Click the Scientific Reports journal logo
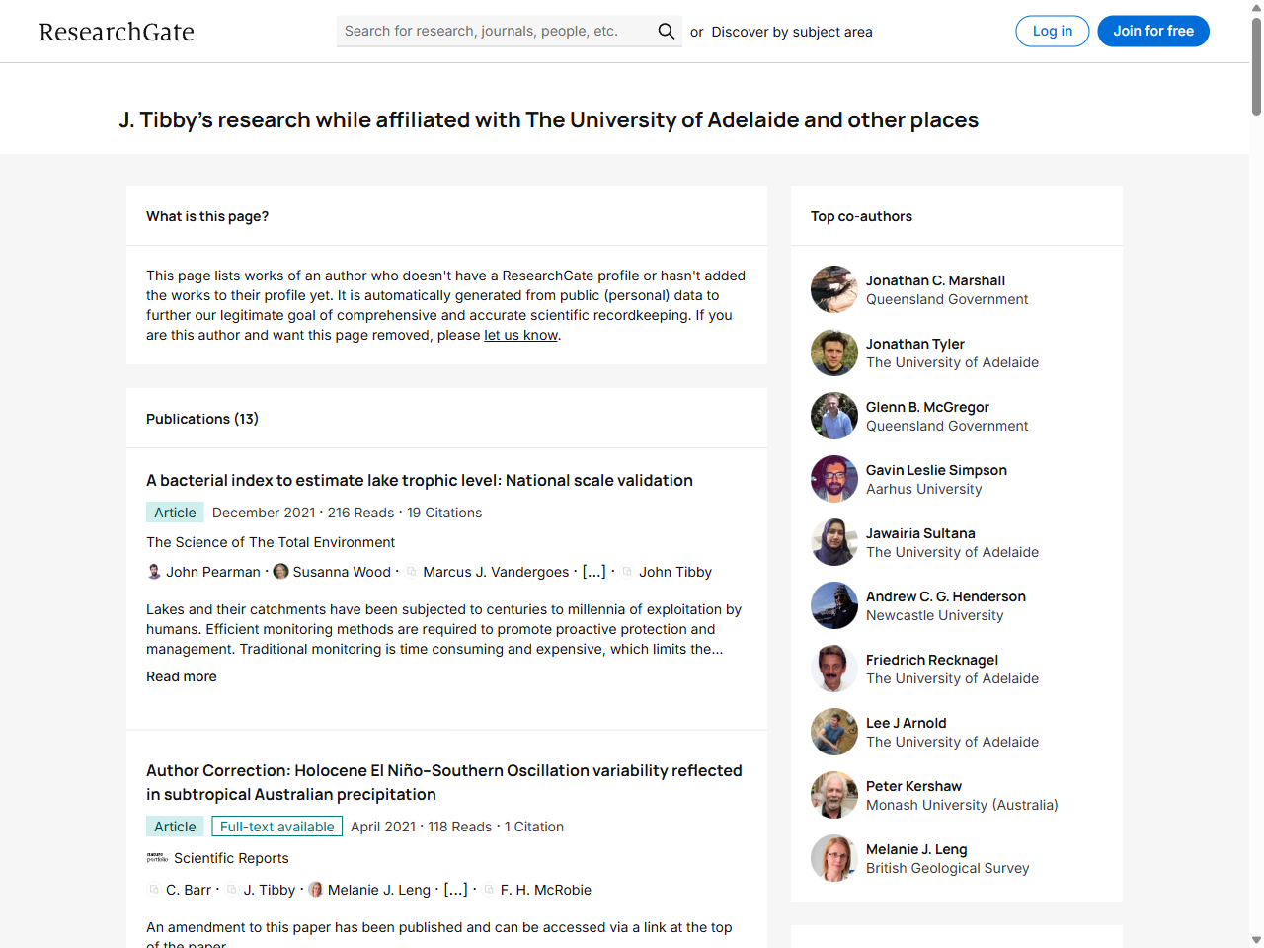The image size is (1264, 948). pos(157,858)
